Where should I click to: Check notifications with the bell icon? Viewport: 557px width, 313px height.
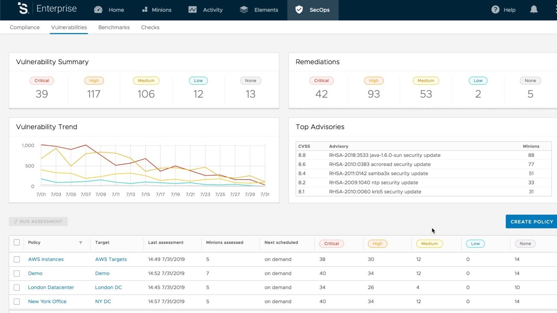(534, 10)
